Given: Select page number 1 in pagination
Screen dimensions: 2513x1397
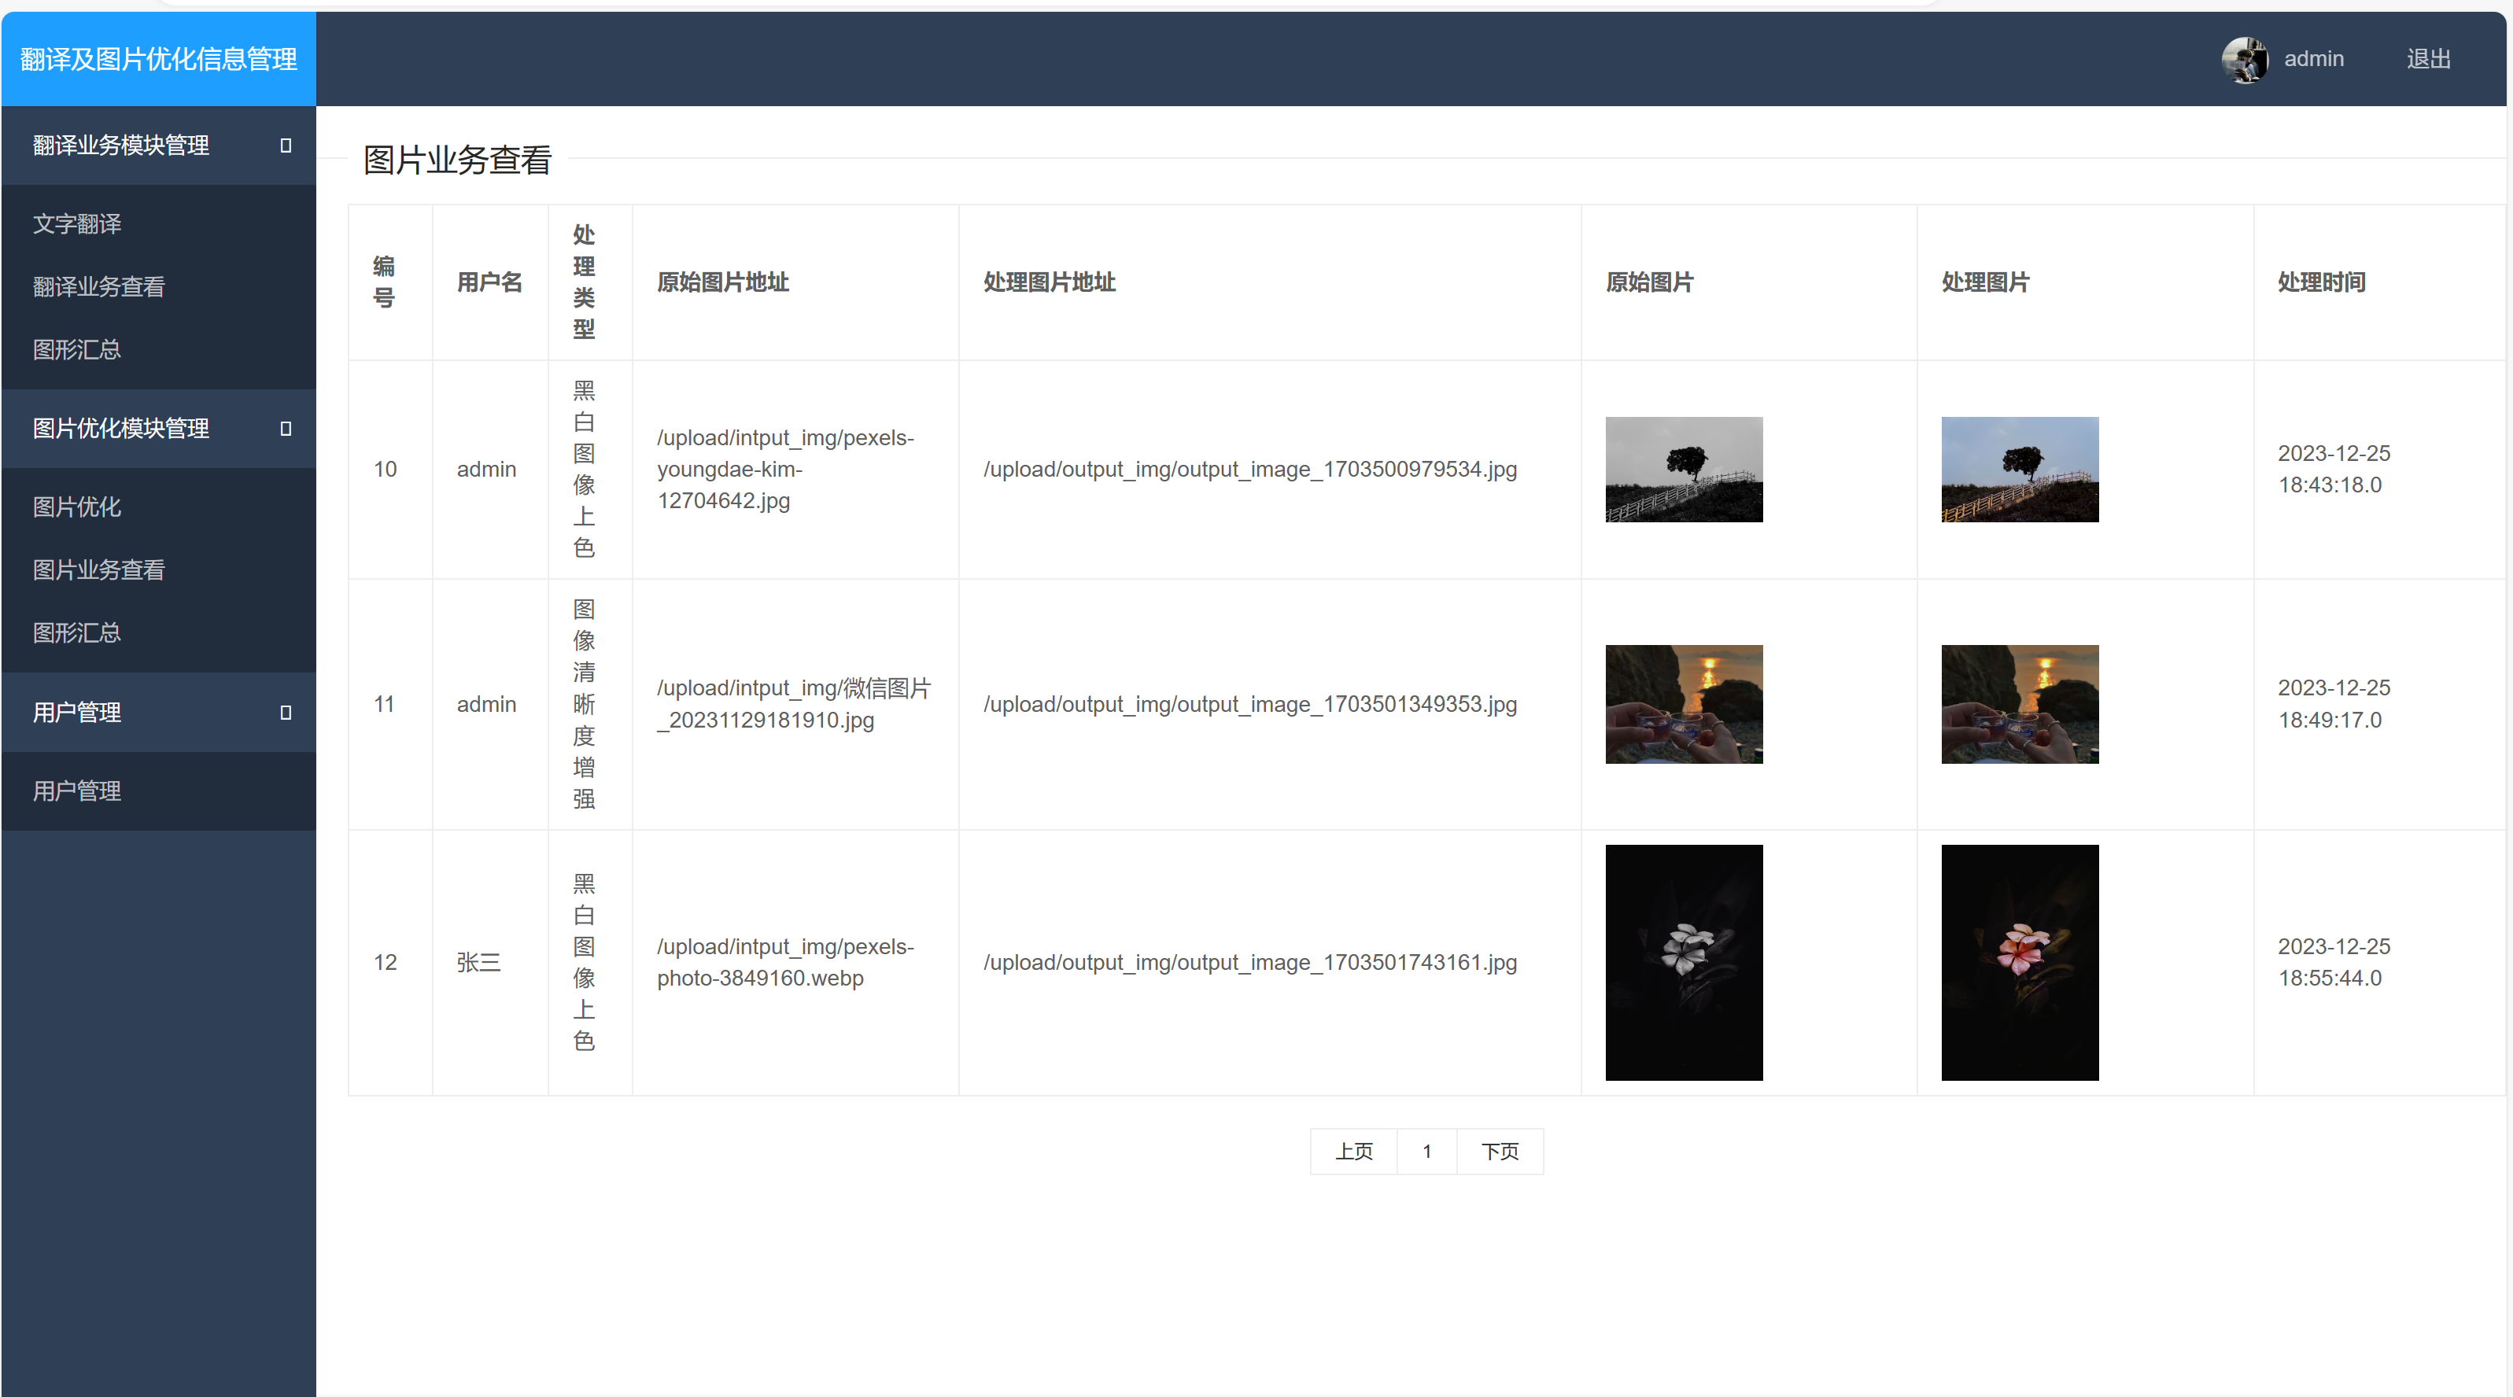Looking at the screenshot, I should 1426,1151.
